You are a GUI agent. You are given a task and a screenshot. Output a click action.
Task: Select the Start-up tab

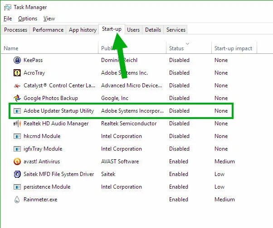[x=112, y=29]
